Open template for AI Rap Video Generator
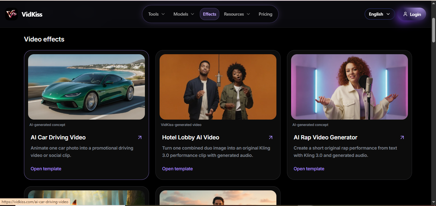Screen dimensions: 436x206 click(x=309, y=169)
